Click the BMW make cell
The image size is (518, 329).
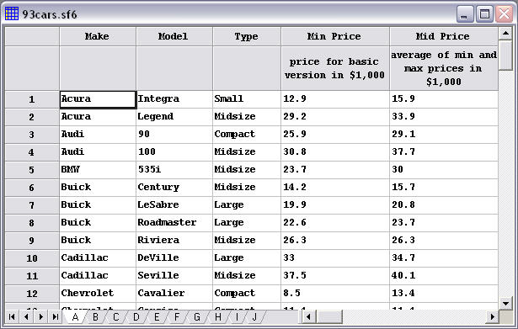point(98,170)
